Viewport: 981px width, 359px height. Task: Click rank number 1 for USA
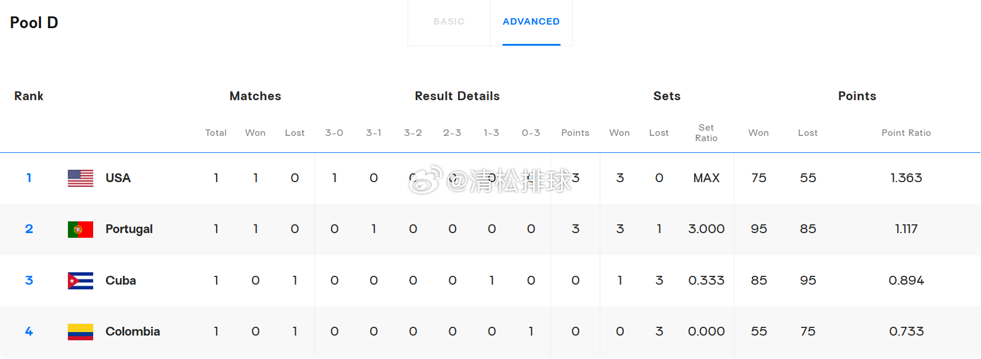pos(29,178)
